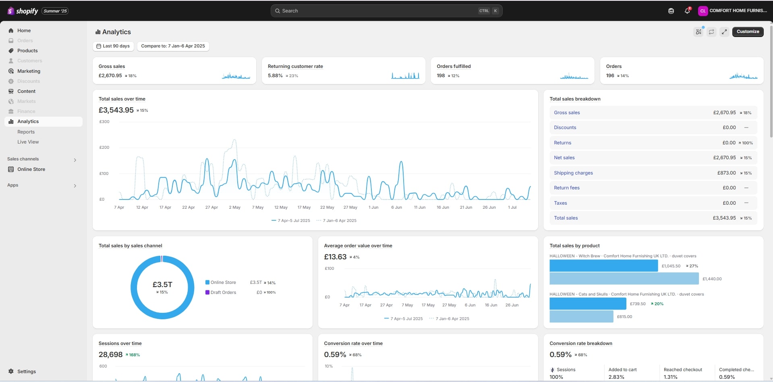Open the Taxes breakdown link
773x382 pixels.
560,203
